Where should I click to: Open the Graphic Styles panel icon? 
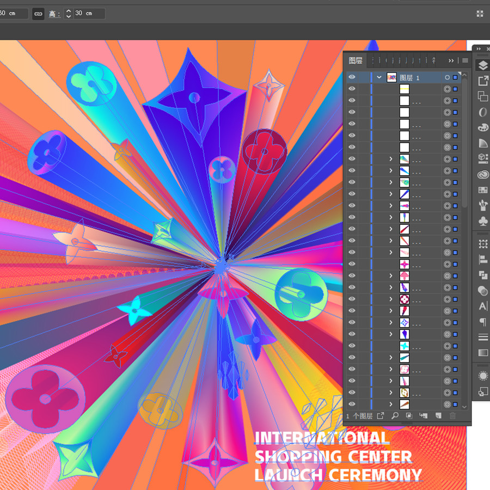483,391
